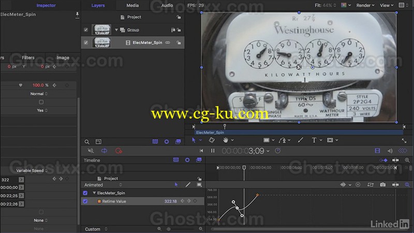Select the ElecMeter_Spin layer row
414x233 pixels.
[x=132, y=42]
